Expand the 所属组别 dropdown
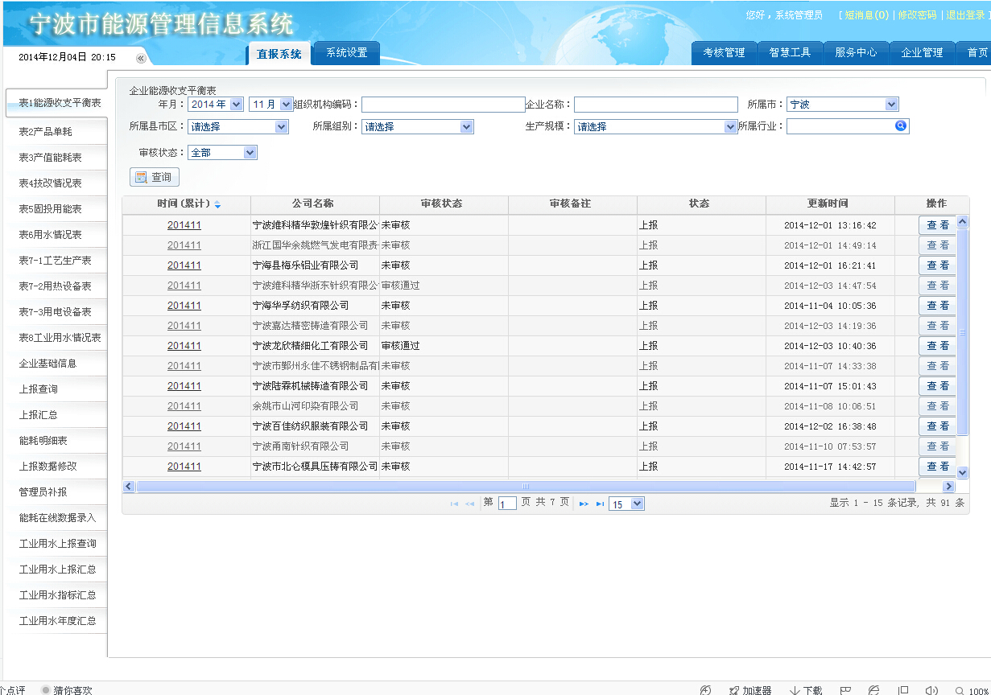 coord(418,126)
